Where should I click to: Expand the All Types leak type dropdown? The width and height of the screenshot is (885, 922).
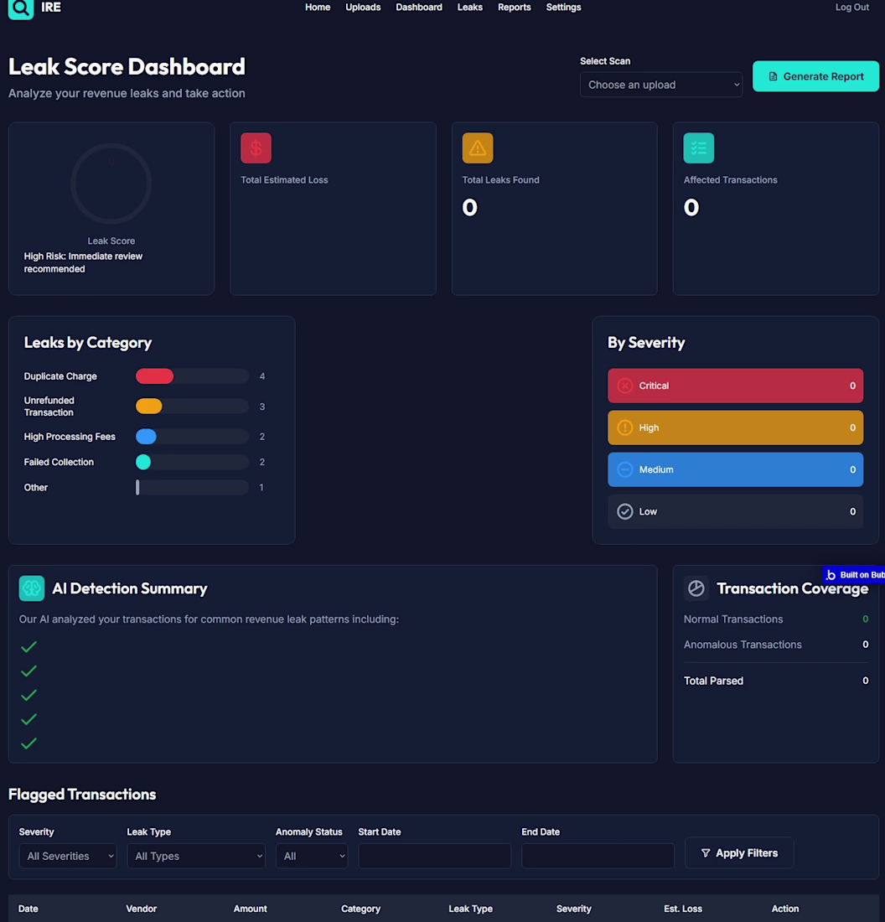coord(196,856)
